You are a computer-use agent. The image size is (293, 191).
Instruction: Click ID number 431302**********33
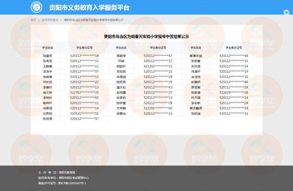(158, 66)
